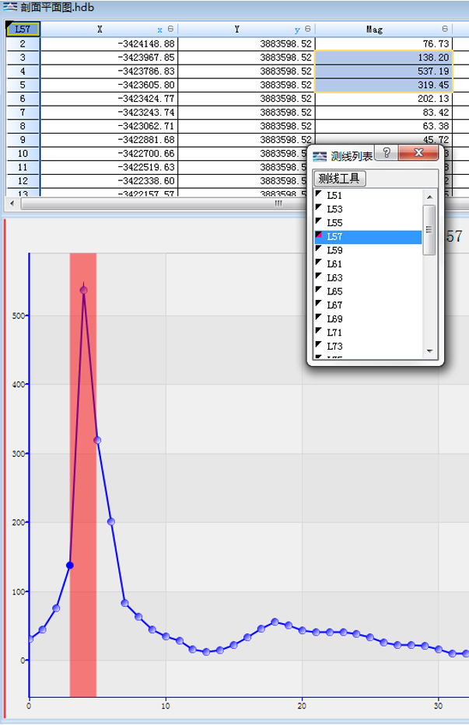Select row header 10

coord(23,154)
